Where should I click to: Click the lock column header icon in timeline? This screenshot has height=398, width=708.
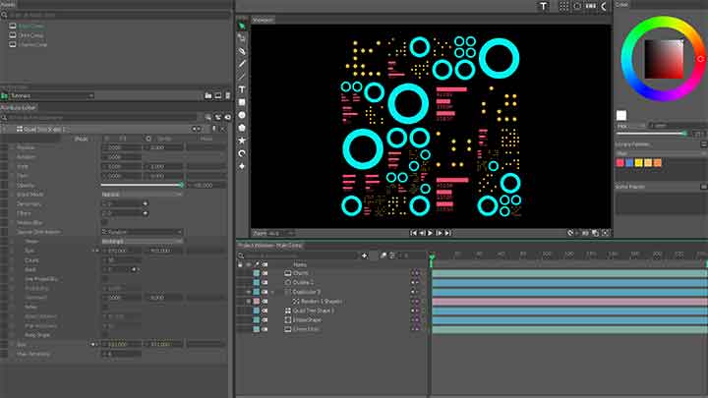click(x=240, y=264)
